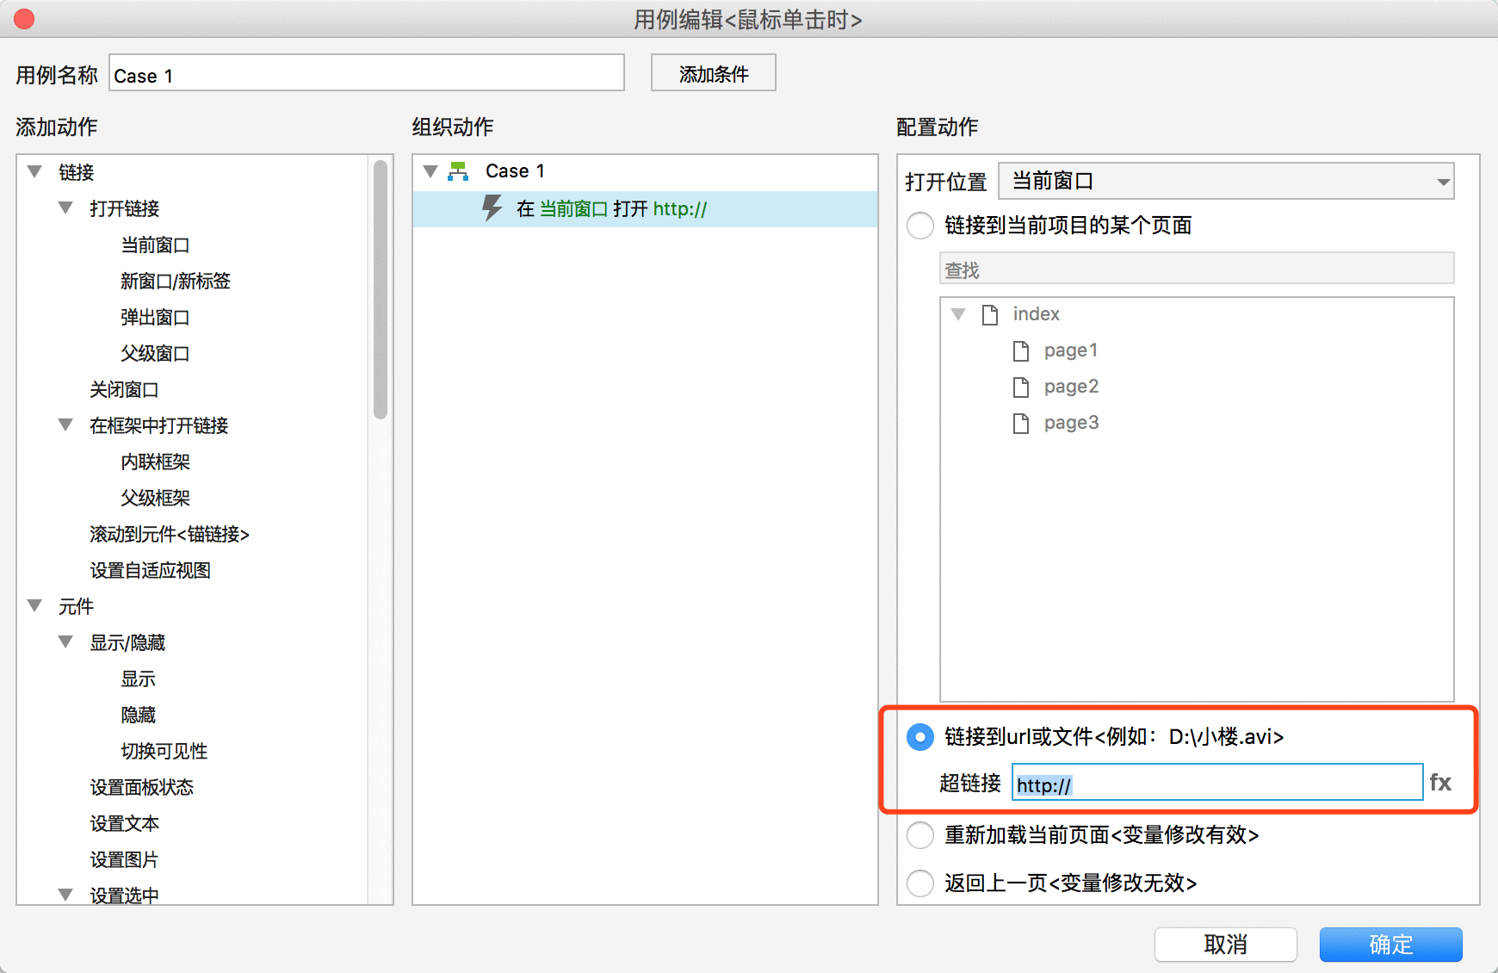Select 设置面板状态 action

pos(142,788)
